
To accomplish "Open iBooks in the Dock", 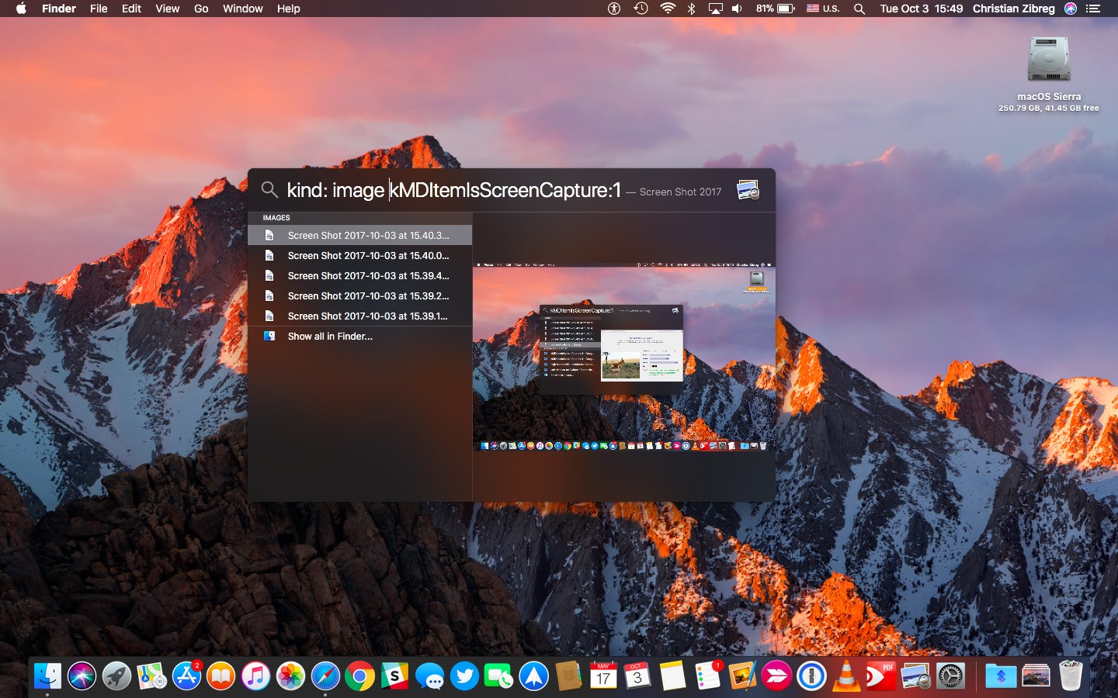I will (221, 676).
